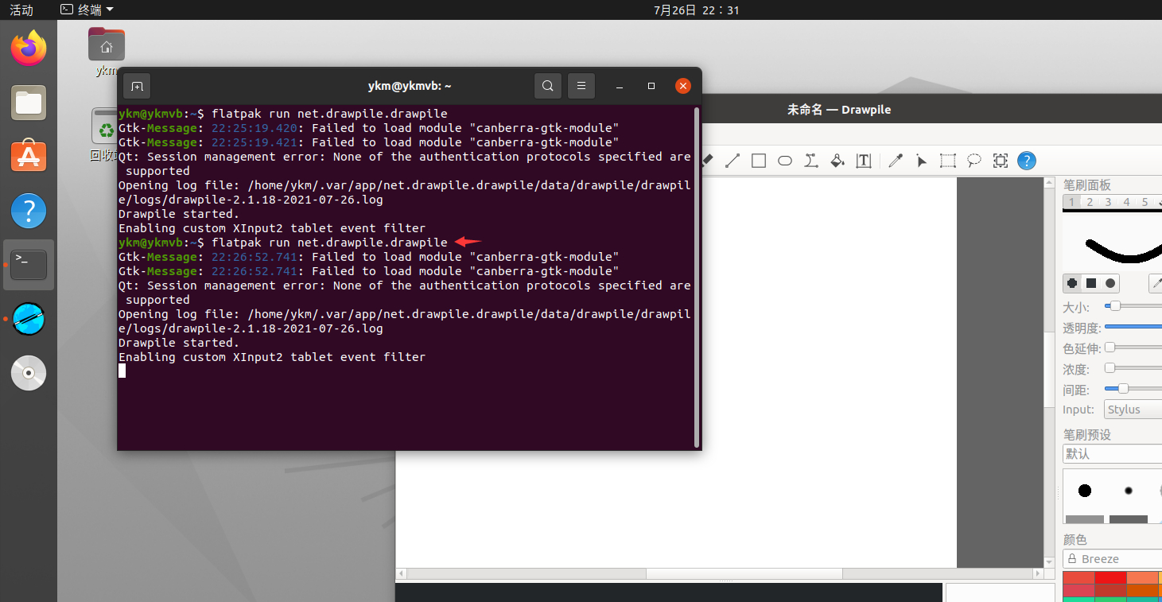The height and width of the screenshot is (602, 1162).
Task: Adjust the 色延伸 smudge slider
Action: [x=1133, y=348]
